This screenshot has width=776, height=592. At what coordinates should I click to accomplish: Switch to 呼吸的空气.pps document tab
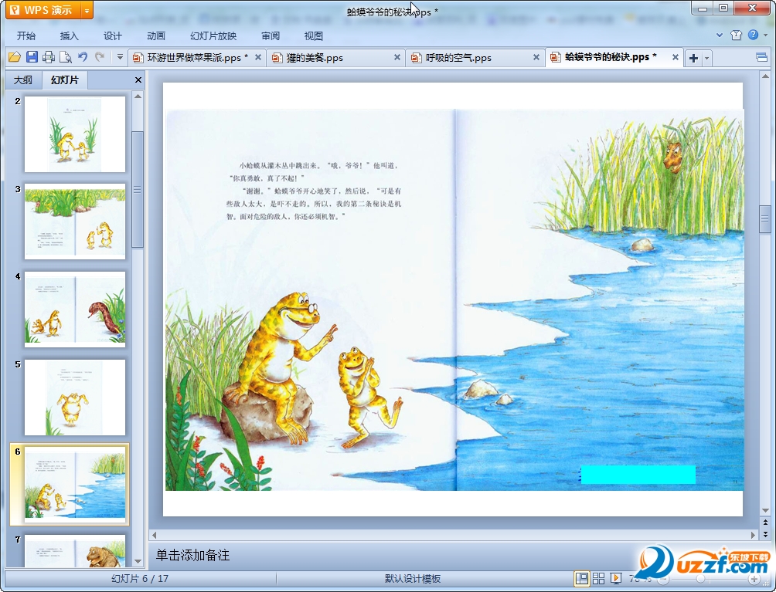(x=475, y=58)
